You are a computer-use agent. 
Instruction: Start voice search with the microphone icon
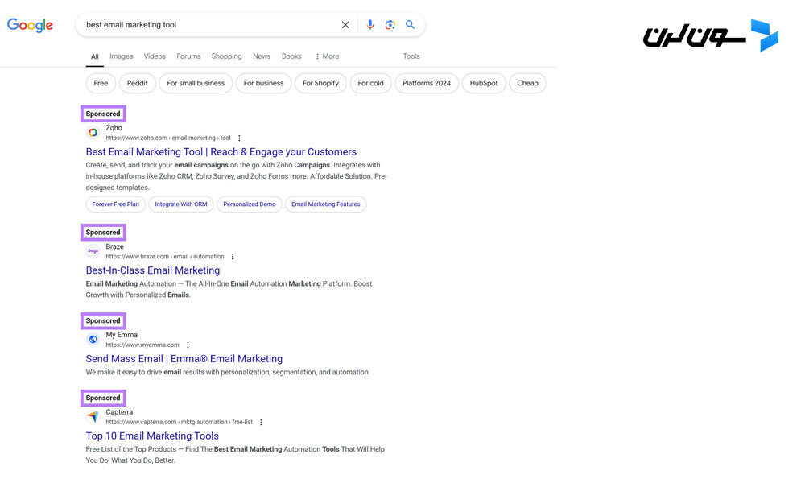click(369, 25)
